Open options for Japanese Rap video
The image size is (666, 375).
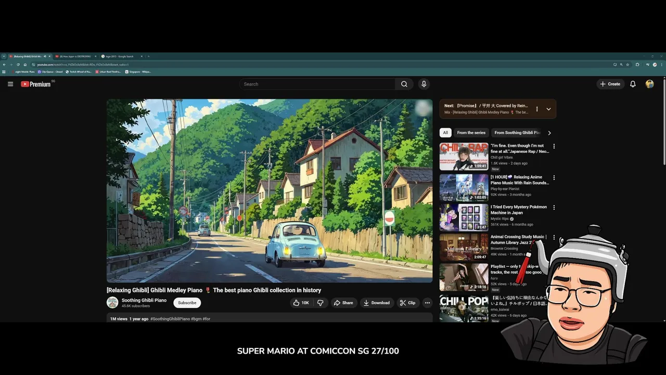click(x=554, y=146)
